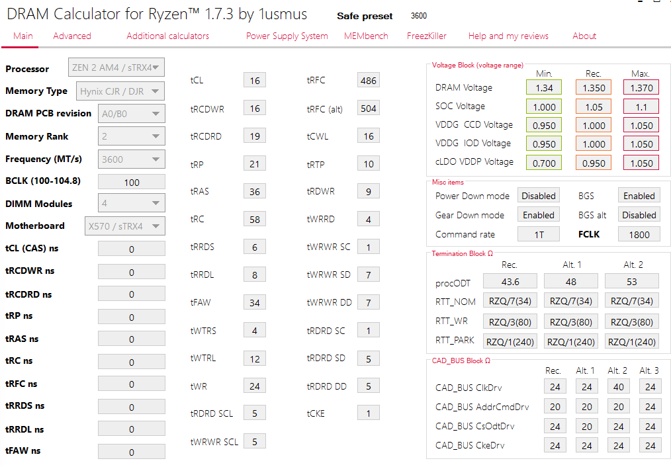
Task: Click the tFAW ns input field
Action: [132, 451]
